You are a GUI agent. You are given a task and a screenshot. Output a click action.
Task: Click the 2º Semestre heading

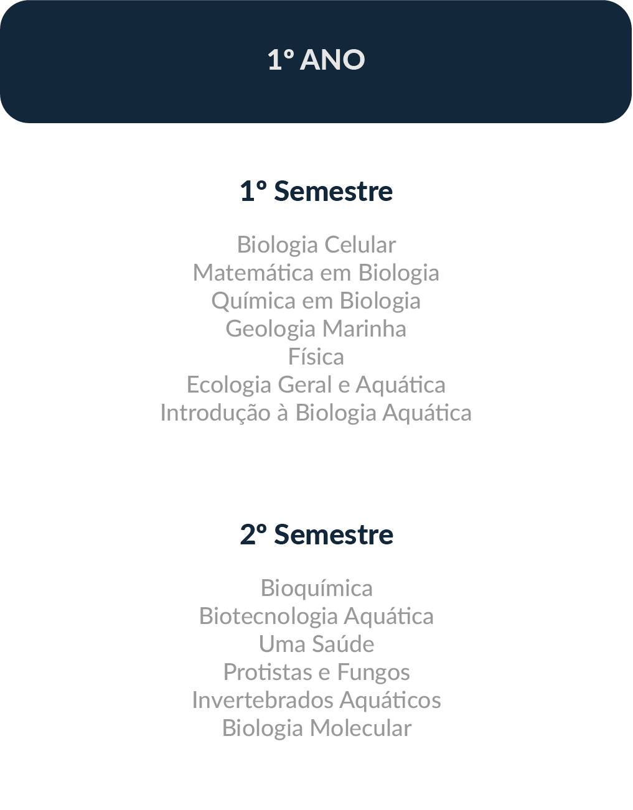click(x=316, y=534)
